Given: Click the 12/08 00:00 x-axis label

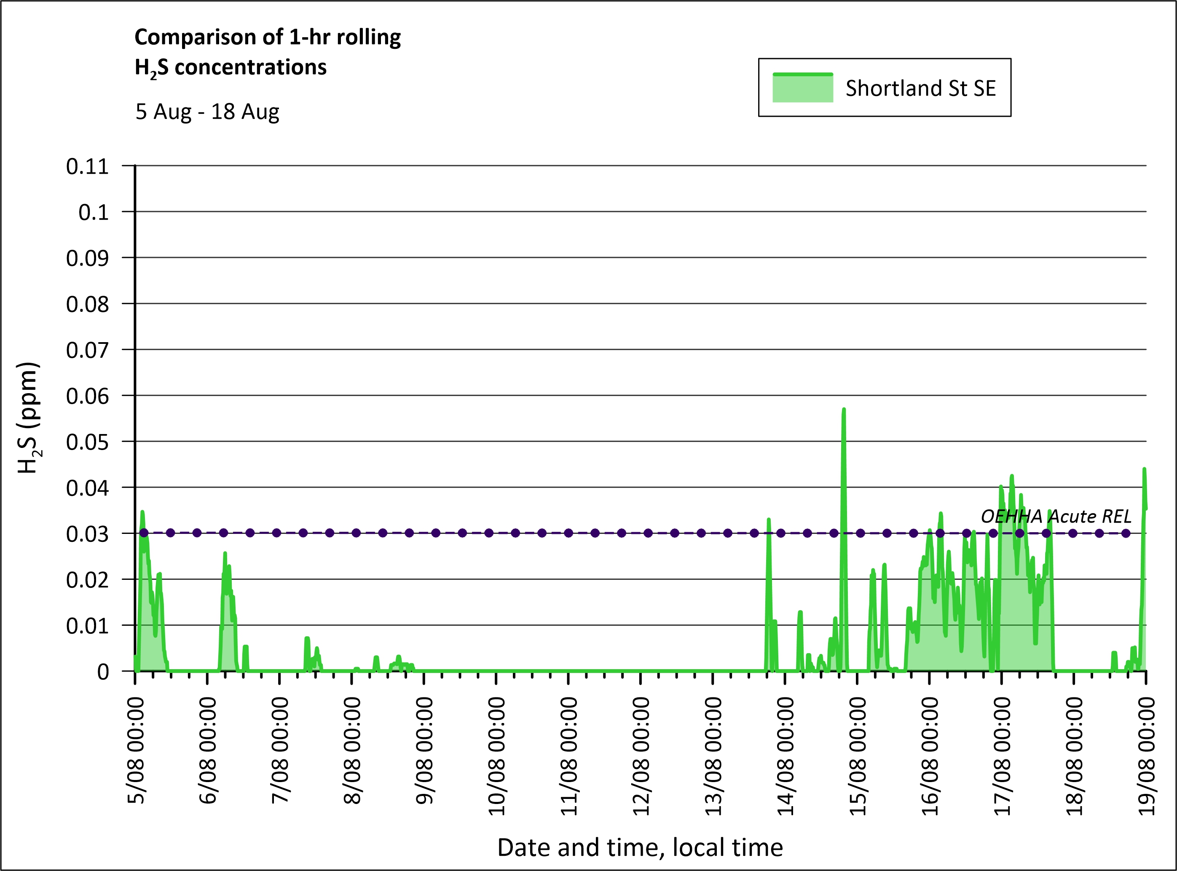Looking at the screenshot, I should point(641,756).
